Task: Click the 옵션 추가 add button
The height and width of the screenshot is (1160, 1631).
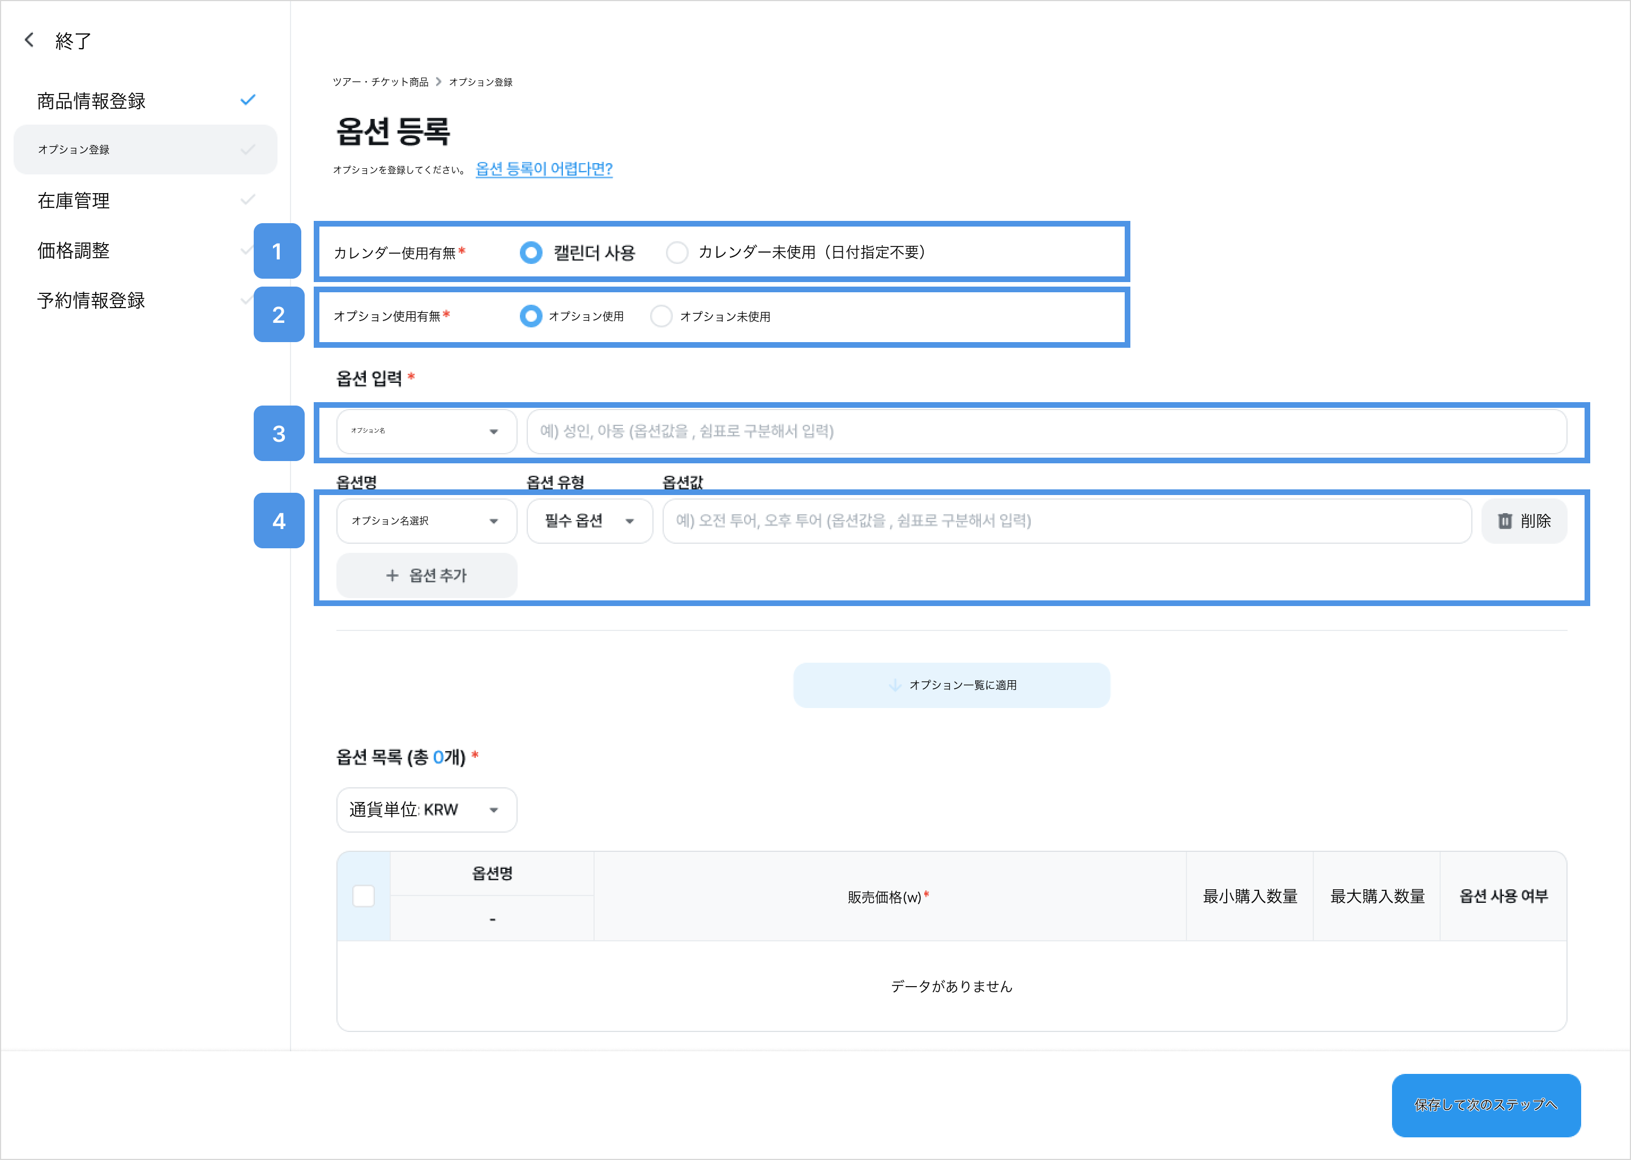Action: click(x=426, y=575)
